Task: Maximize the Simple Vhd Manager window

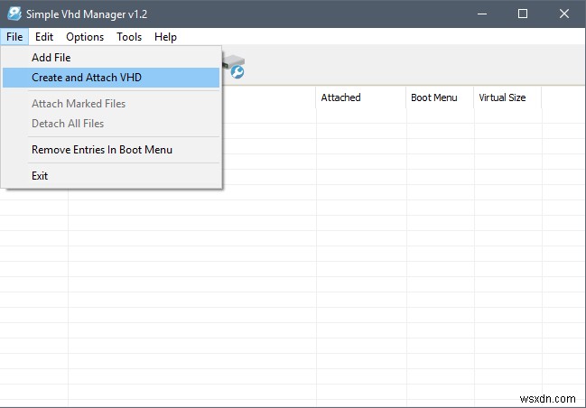Action: (x=523, y=14)
